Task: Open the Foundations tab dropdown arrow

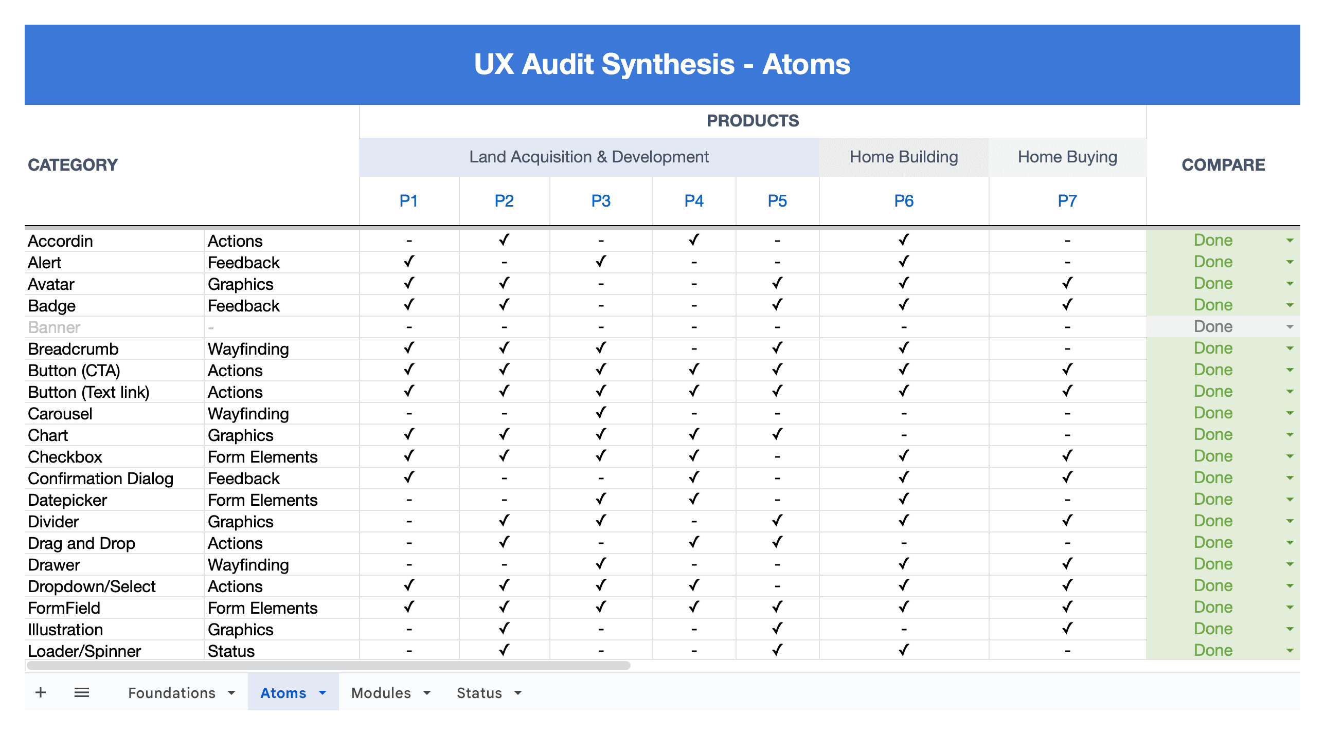Action: pos(231,693)
